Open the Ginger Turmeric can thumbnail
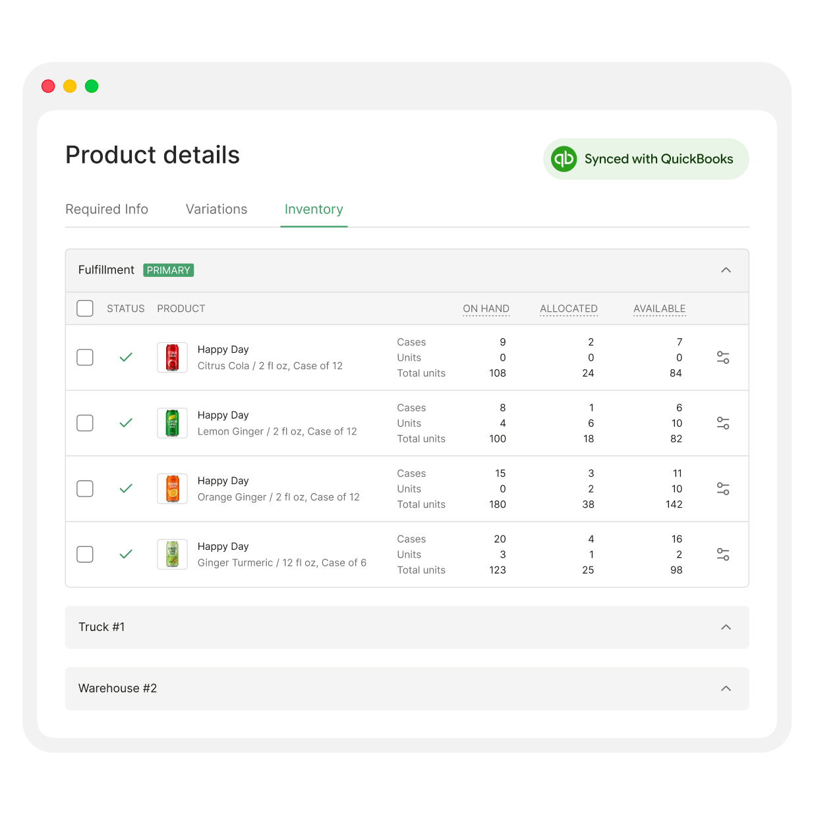The height and width of the screenshot is (815, 814). click(172, 554)
